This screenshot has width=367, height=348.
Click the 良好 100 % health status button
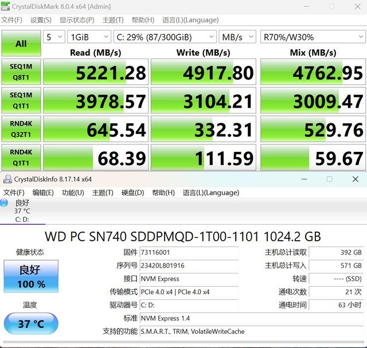(x=31, y=276)
